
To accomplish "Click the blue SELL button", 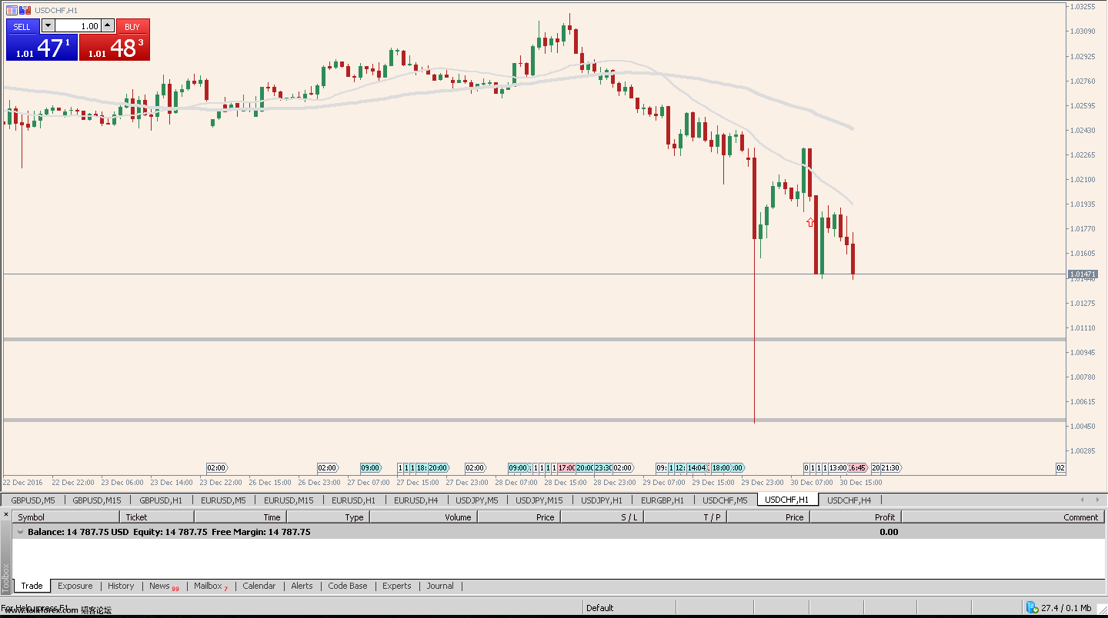I will (22, 27).
